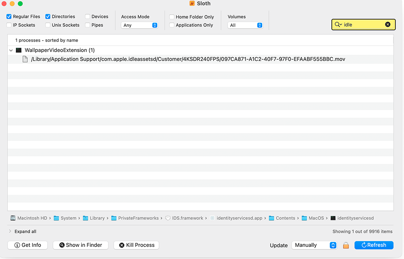Screen dimensions: 404x259
Task: Uncheck the Directories checkbox
Action: [48, 17]
